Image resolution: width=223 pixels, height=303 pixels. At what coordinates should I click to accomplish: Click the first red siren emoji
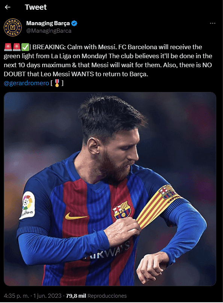[8, 47]
